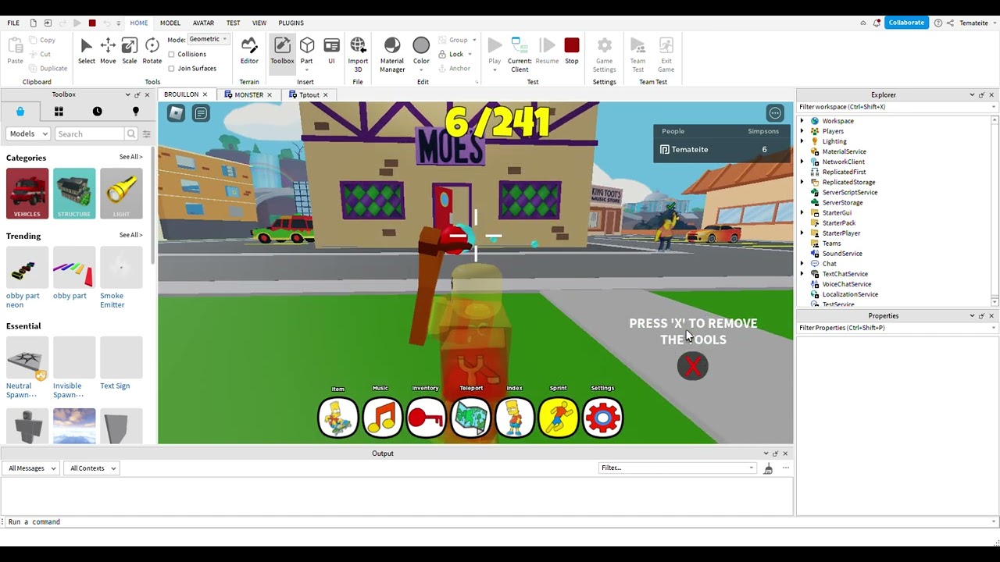Select Toolbox marketplace bag tab
Screen dimensions: 1000x562
tap(20, 112)
